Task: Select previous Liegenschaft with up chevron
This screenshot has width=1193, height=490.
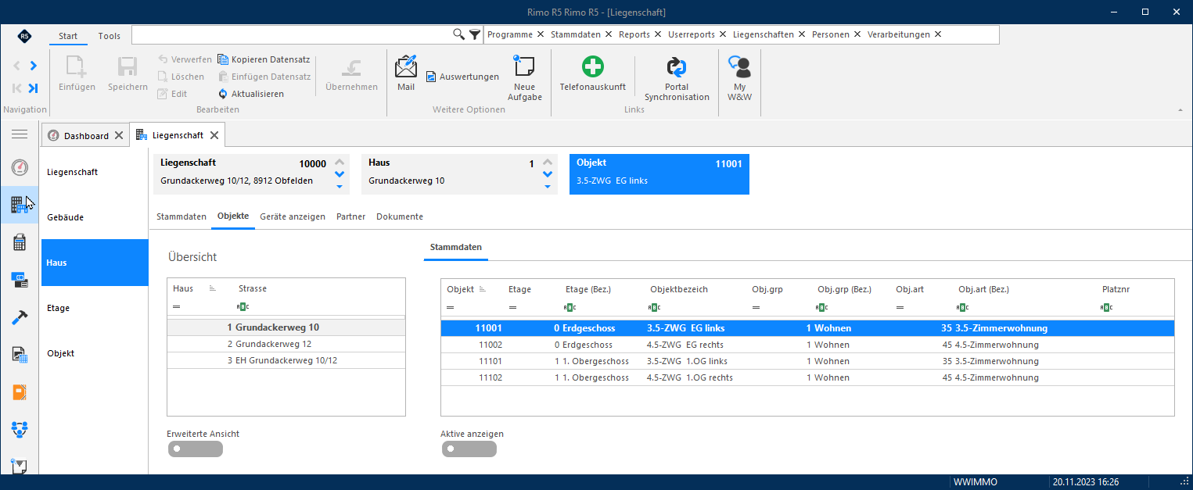Action: click(x=340, y=162)
